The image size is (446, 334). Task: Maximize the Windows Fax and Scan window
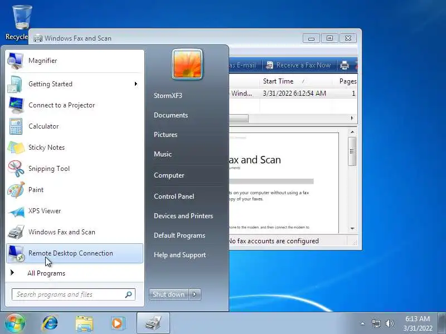(329, 38)
